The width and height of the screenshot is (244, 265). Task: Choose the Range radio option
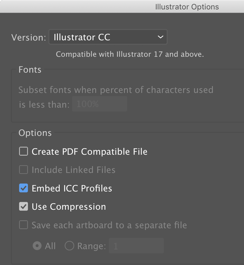(69, 246)
